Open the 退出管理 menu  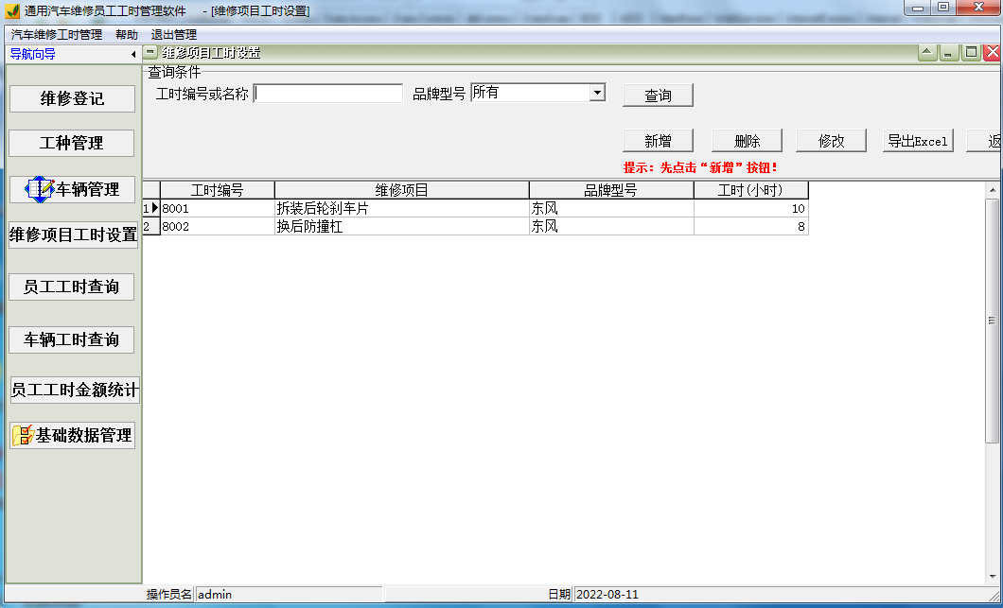(x=174, y=35)
